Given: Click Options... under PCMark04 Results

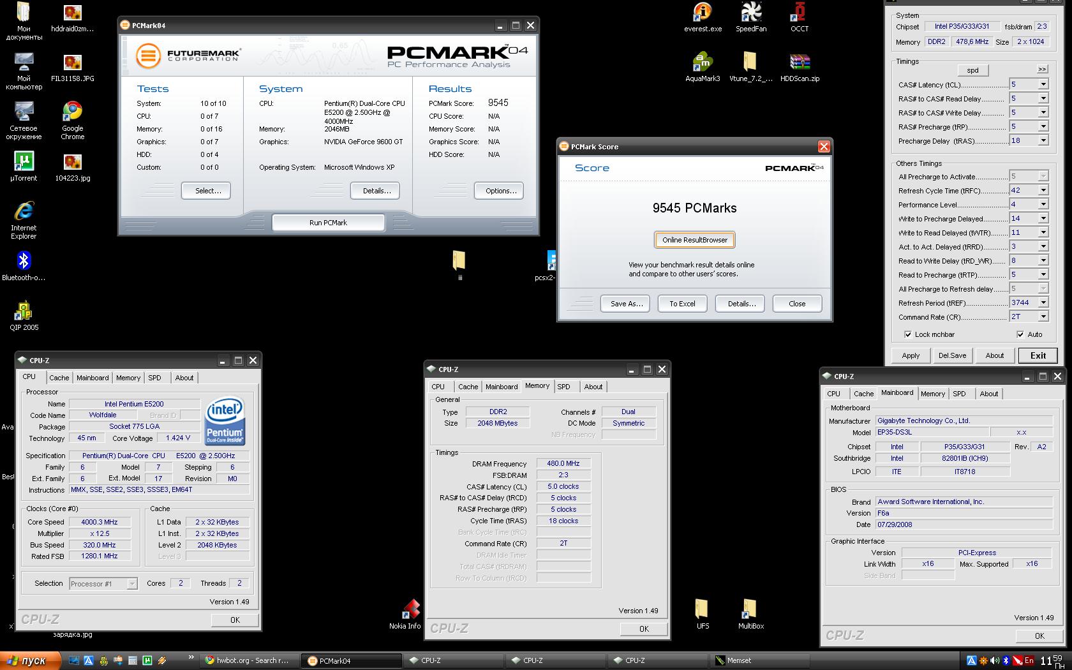Looking at the screenshot, I should click(500, 191).
